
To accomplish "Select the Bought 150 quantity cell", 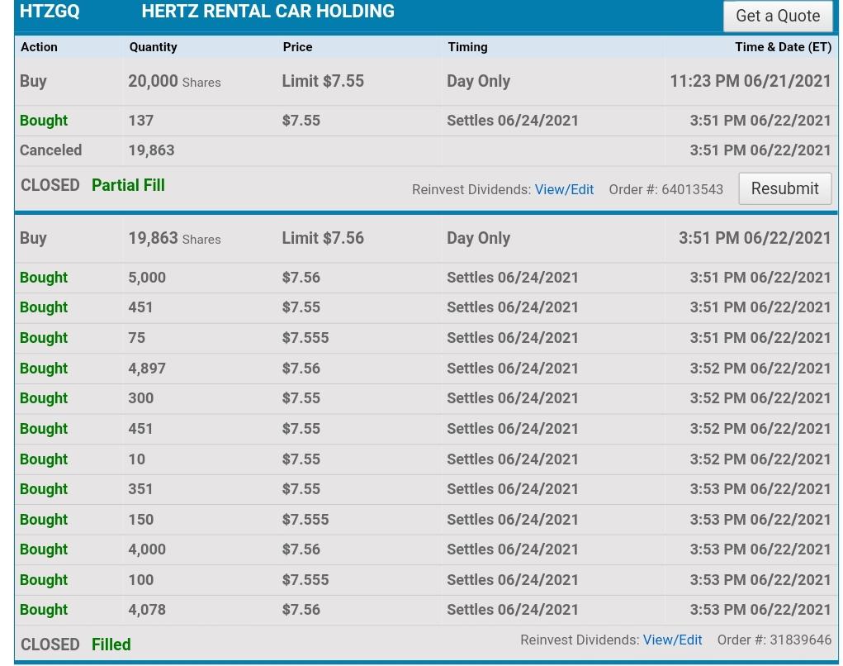I will (x=141, y=520).
